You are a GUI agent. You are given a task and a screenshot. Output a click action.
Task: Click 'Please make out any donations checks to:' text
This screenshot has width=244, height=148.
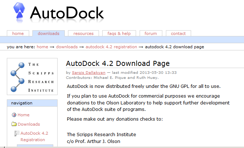pyautogui.click(x=115, y=119)
